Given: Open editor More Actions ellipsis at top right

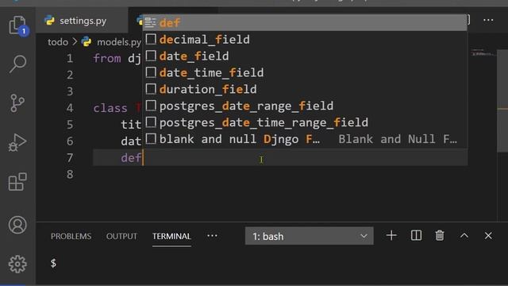Looking at the screenshot, I should point(488,20).
